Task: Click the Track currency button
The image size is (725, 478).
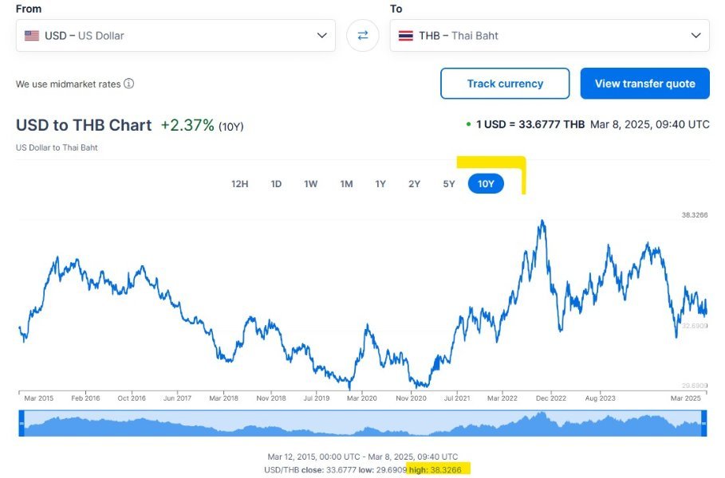Action: tap(505, 84)
